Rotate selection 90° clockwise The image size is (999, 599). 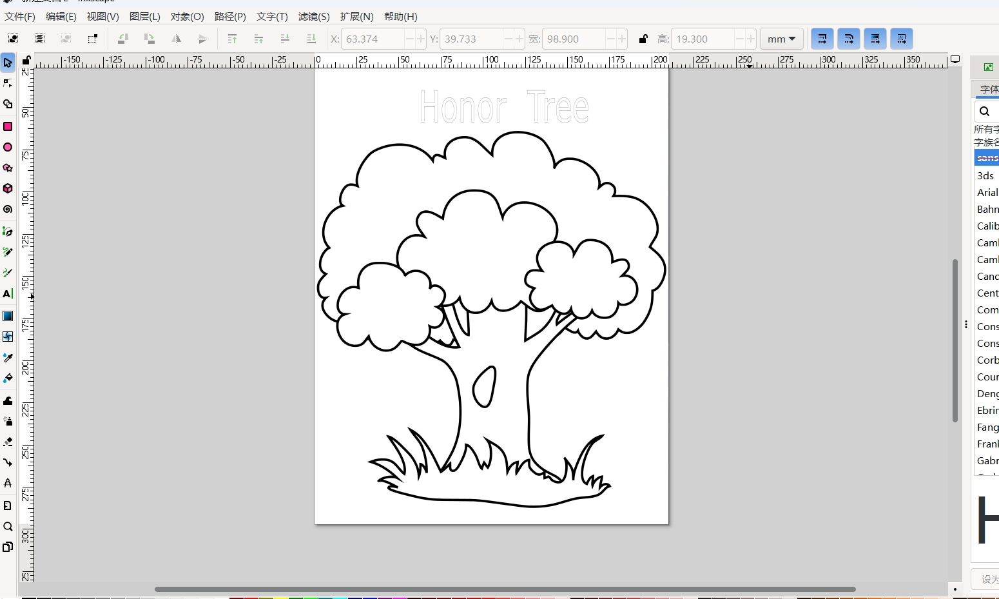pyautogui.click(x=149, y=39)
